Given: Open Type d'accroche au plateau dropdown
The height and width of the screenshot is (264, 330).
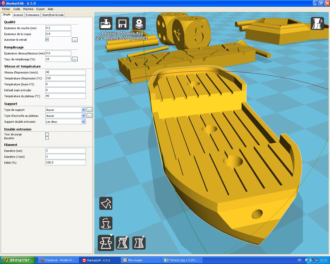Looking at the screenshot, I should [65, 116].
